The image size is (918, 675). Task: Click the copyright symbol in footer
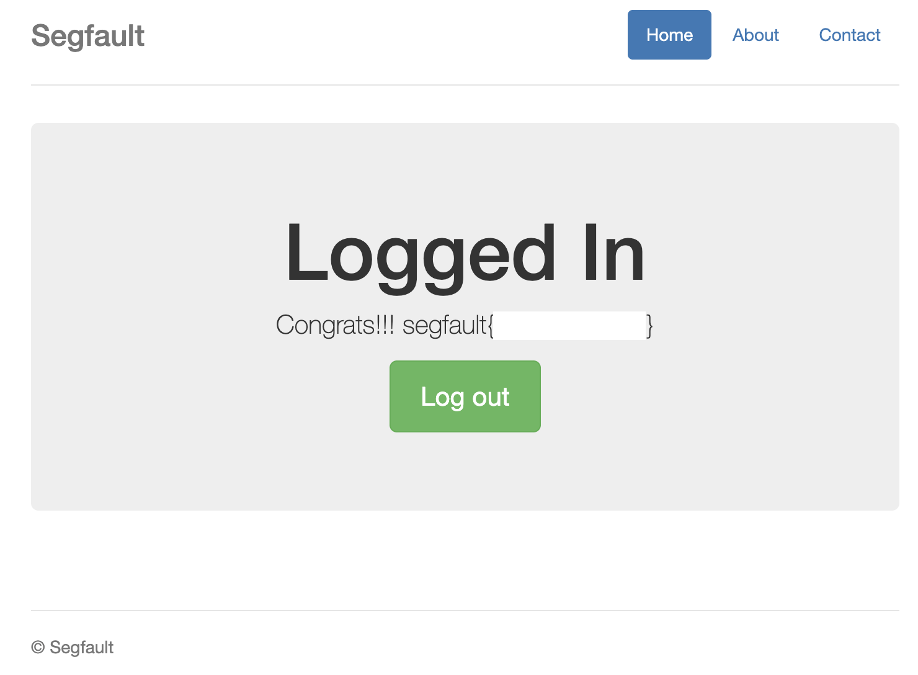(38, 647)
